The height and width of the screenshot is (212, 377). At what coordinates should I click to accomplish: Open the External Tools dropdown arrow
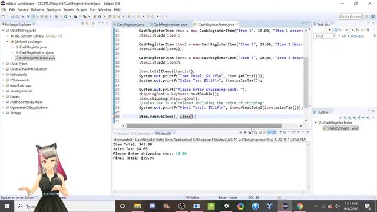(89, 16)
